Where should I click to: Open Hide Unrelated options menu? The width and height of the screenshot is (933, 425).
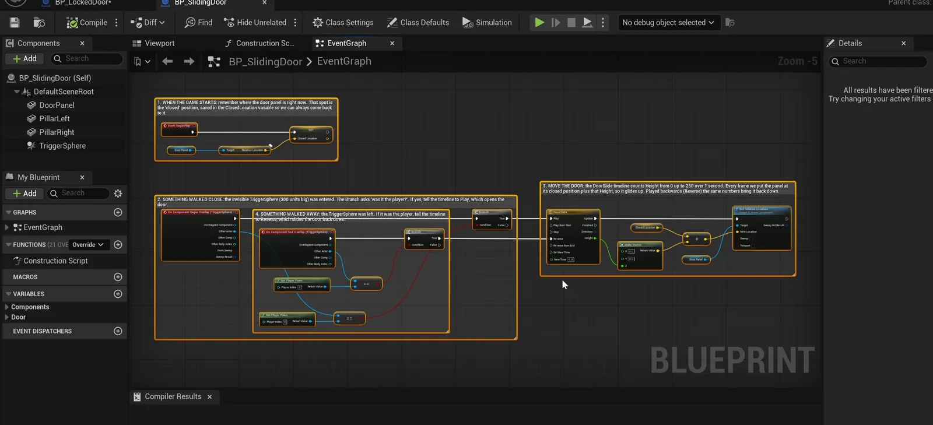[295, 23]
